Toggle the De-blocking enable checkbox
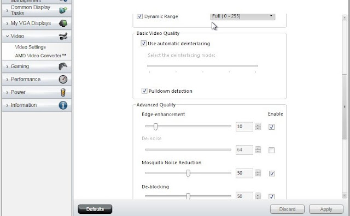 (271, 196)
